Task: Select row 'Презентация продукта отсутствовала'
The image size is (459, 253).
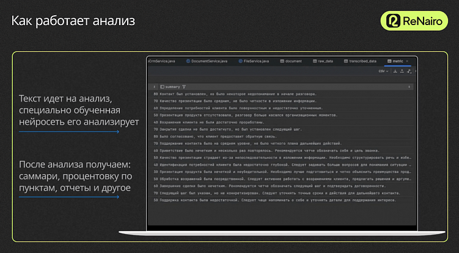Action: [x=281, y=115]
